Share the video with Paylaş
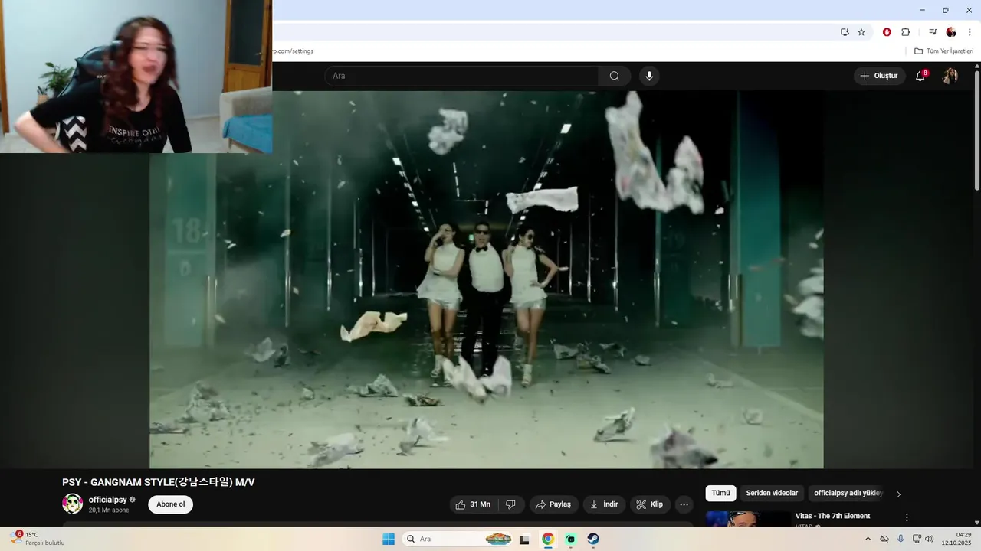Image resolution: width=981 pixels, height=551 pixels. (x=553, y=504)
